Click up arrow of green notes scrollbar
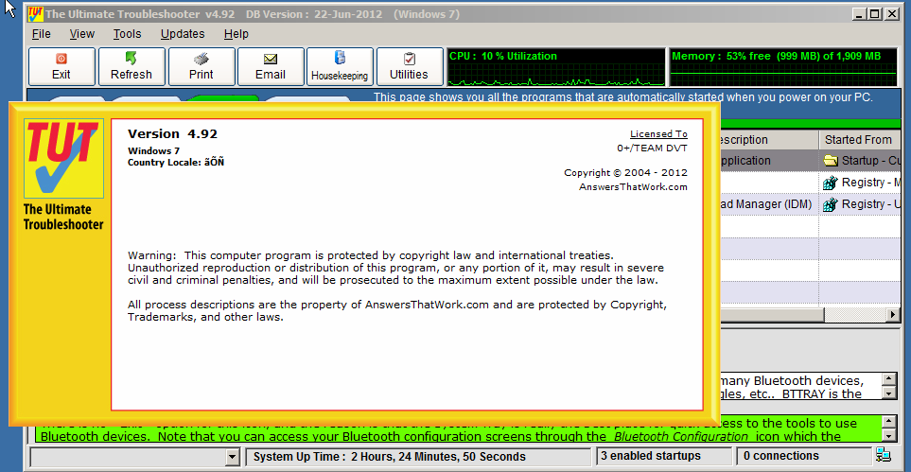 tap(889, 422)
